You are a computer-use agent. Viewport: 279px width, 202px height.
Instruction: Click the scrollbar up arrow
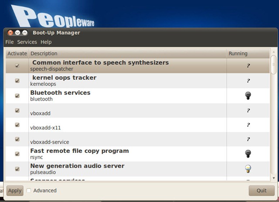tap(274, 52)
